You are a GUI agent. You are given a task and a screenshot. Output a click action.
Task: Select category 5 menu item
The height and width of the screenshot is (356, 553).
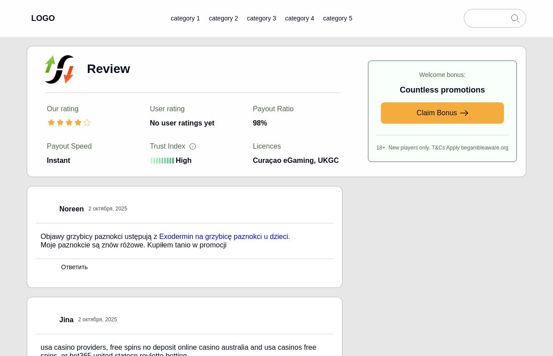point(338,18)
